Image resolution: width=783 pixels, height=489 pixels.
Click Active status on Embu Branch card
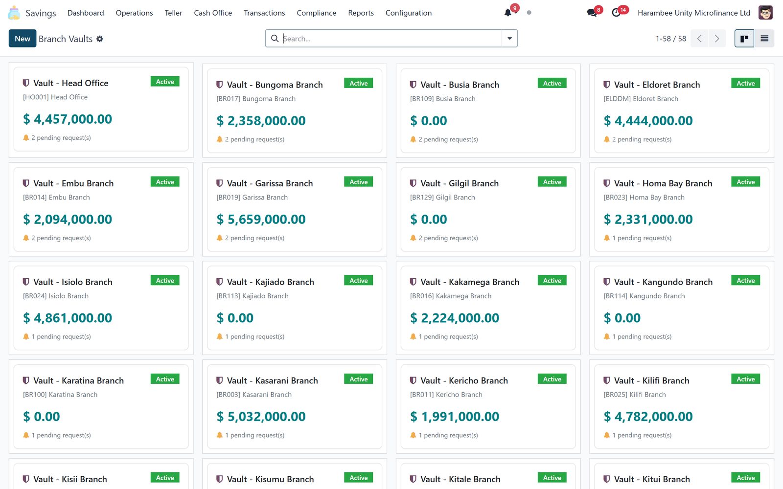pos(165,182)
